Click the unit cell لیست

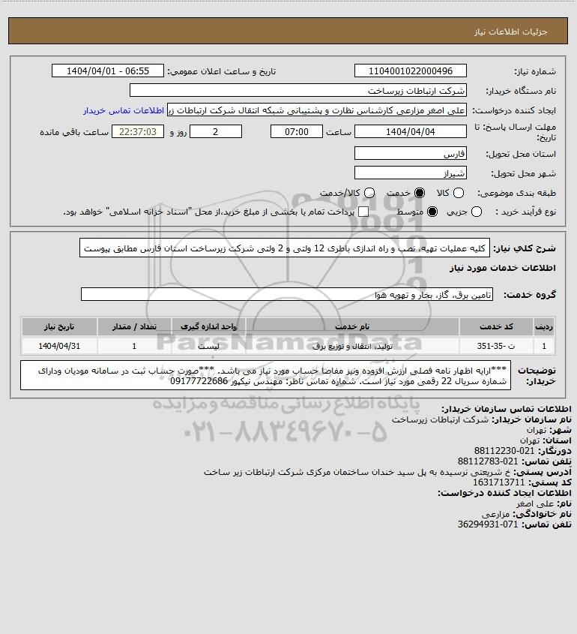(208, 346)
